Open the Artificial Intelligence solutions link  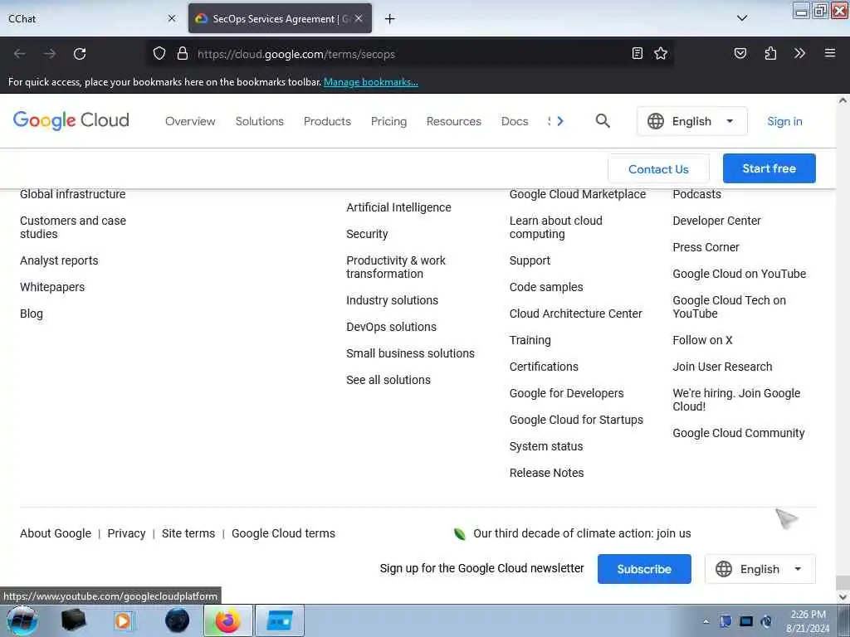click(398, 207)
